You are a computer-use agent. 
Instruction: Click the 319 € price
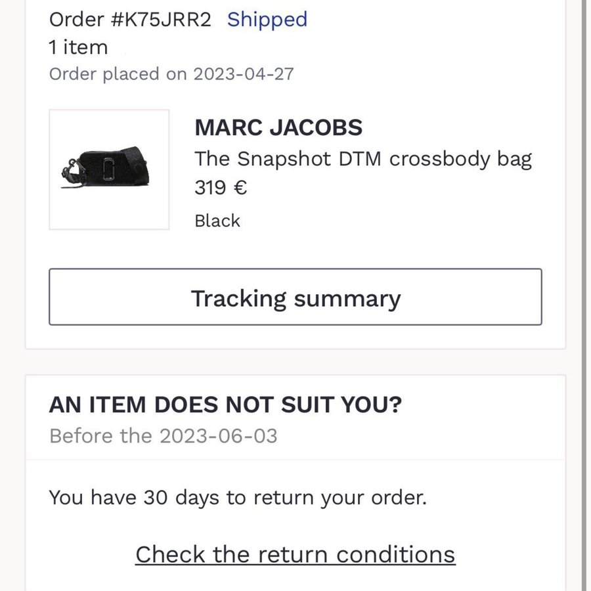[x=221, y=188]
